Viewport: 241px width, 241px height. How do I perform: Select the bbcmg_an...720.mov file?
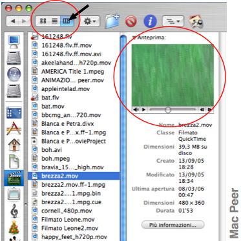(74, 115)
